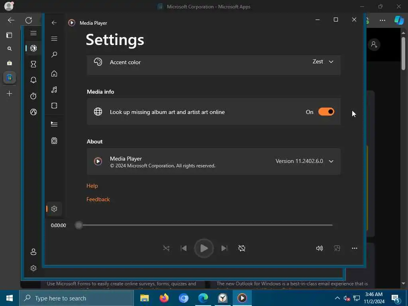Go to Media Player Home

pos(54,74)
